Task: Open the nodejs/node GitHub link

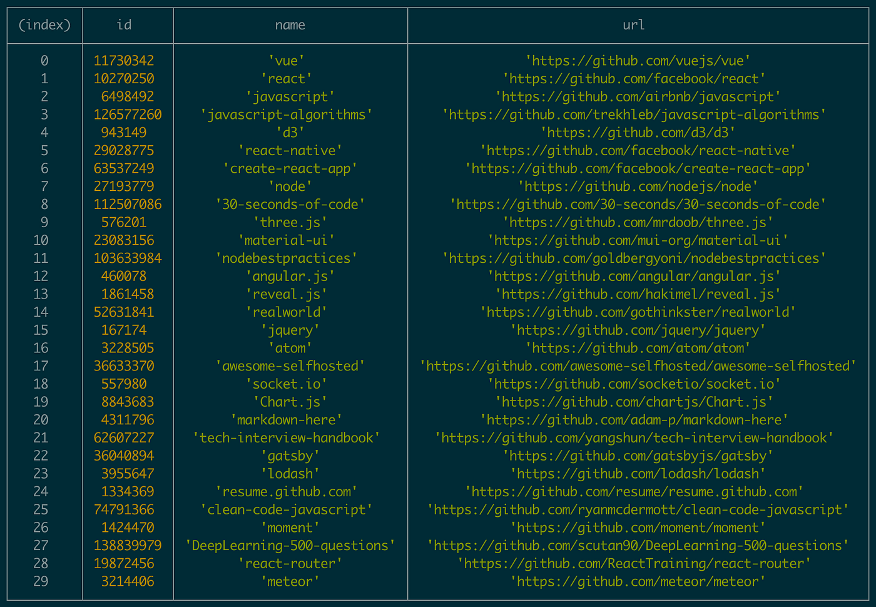Action: pos(634,186)
